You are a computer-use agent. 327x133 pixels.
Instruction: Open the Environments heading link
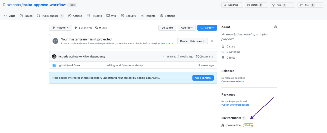[231, 118]
